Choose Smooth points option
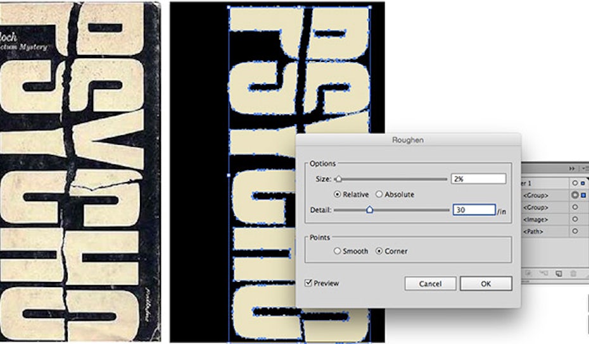589x344 pixels. 337,251
